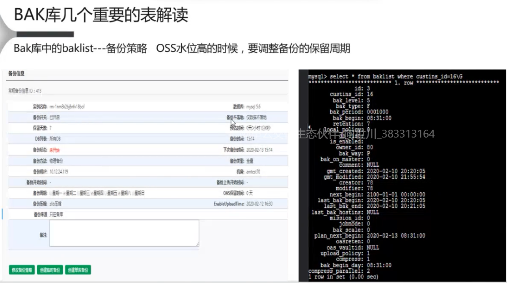Viewport: 507px width, 283px height.
Task: Click the 修改备份策略 button
Action: (x=22, y=270)
